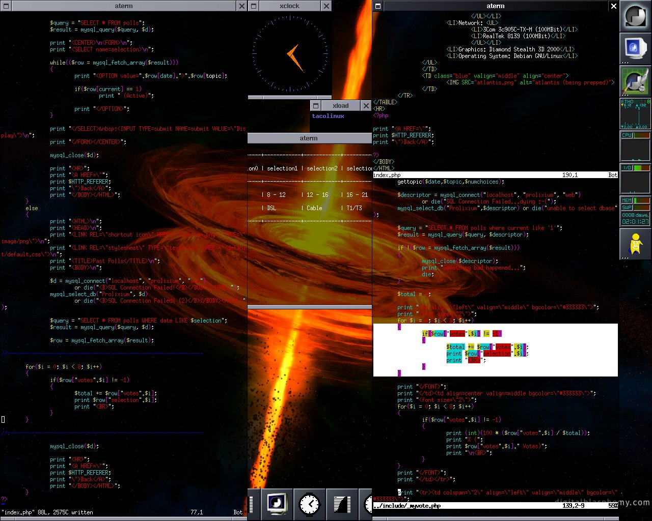Click the ../include/_myvote.php vim status line

(x=496, y=506)
